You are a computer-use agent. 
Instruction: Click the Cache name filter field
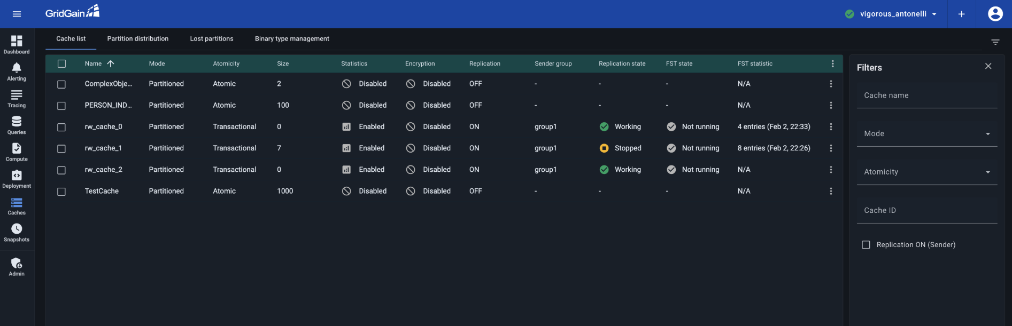(x=926, y=96)
